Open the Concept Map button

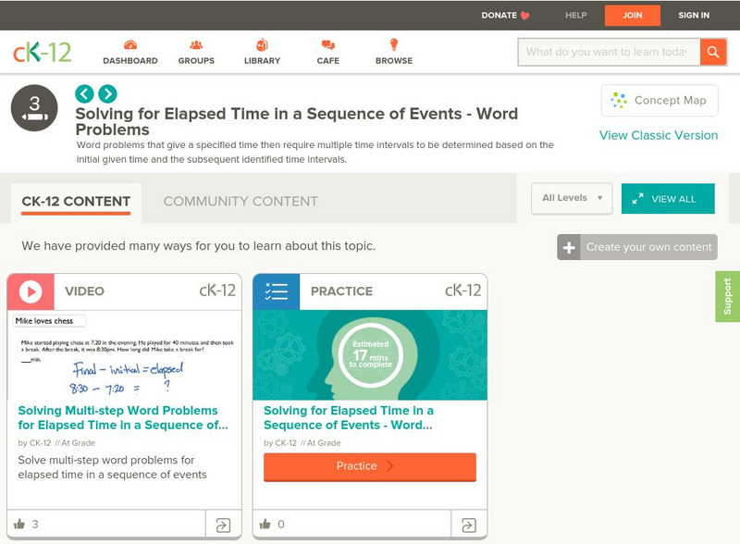pyautogui.click(x=660, y=100)
